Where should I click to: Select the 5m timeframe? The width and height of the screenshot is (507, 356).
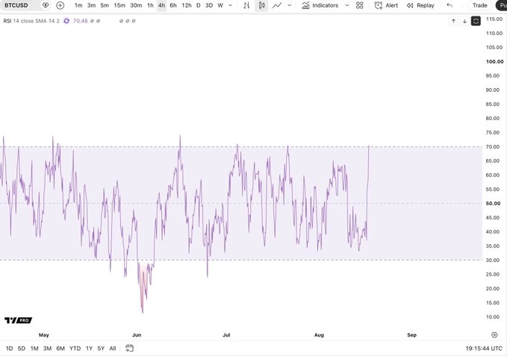point(105,5)
